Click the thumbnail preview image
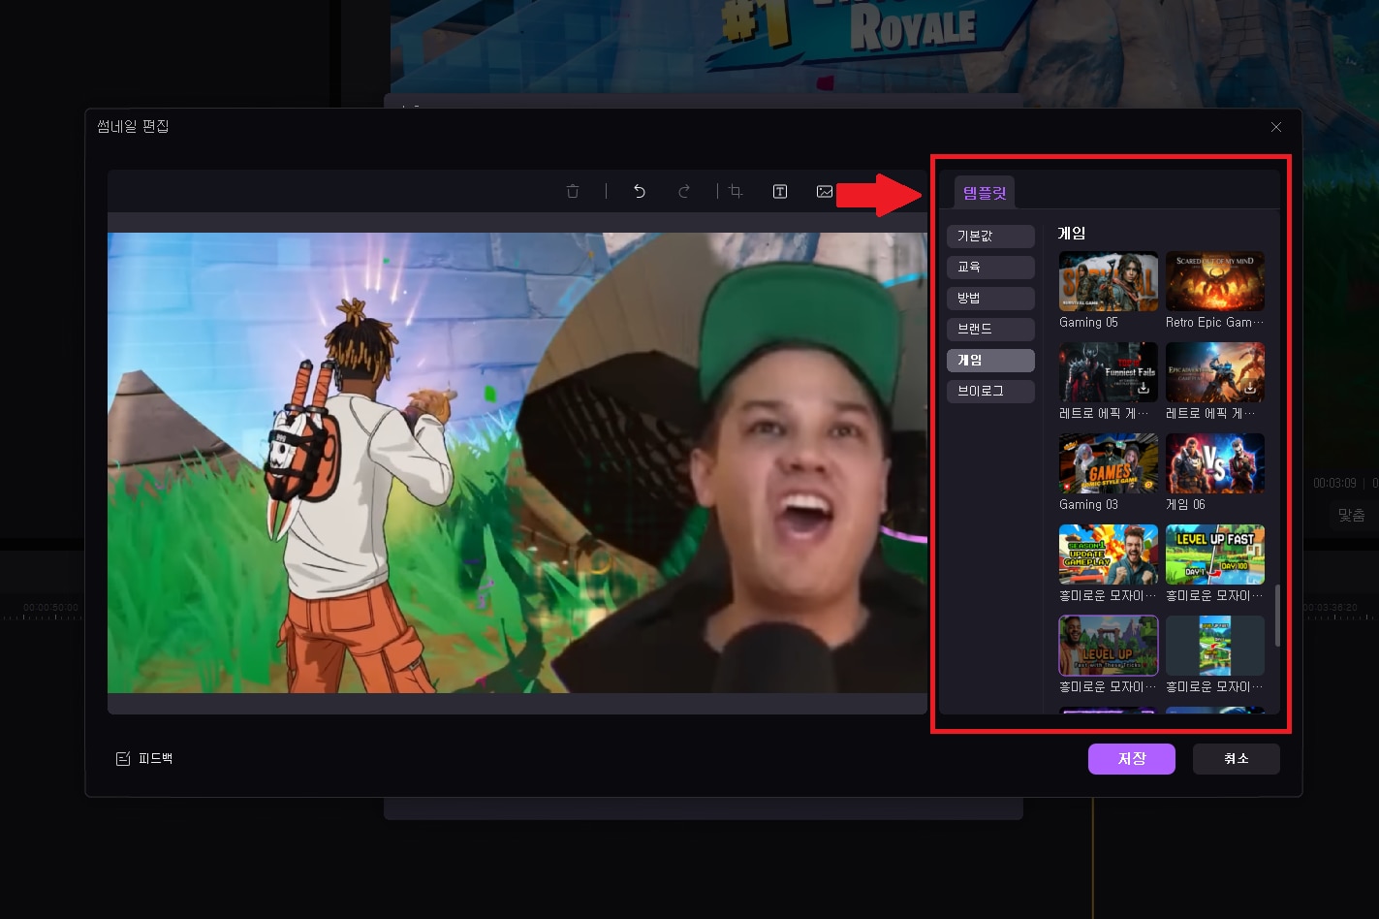Screen dimensions: 1379x919 pyautogui.click(x=517, y=462)
